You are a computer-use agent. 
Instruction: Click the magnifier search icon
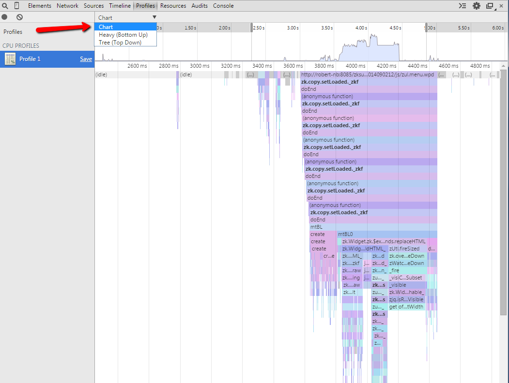click(x=5, y=6)
